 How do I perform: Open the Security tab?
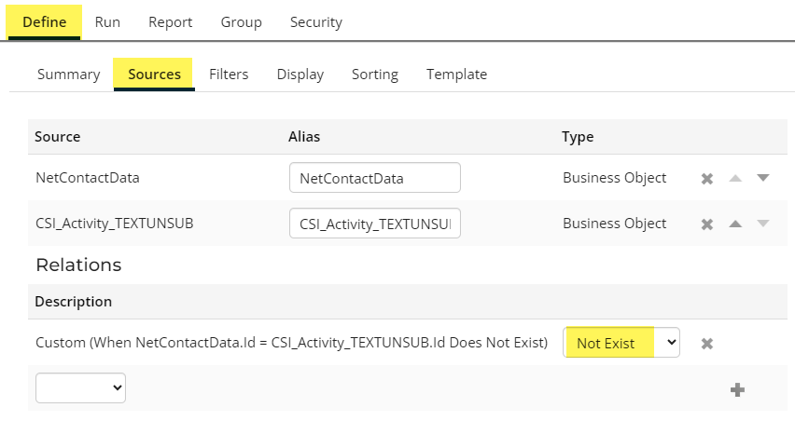(x=315, y=21)
